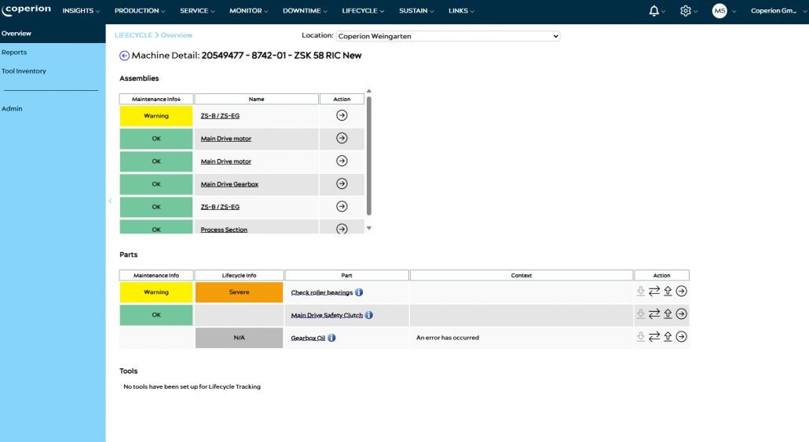
Task: Open details arrow for Check roller bearings
Action: (x=681, y=292)
